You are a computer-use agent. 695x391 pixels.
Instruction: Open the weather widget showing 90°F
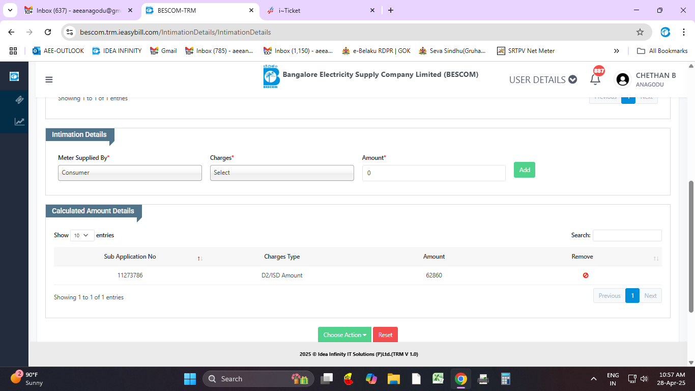[x=27, y=379]
